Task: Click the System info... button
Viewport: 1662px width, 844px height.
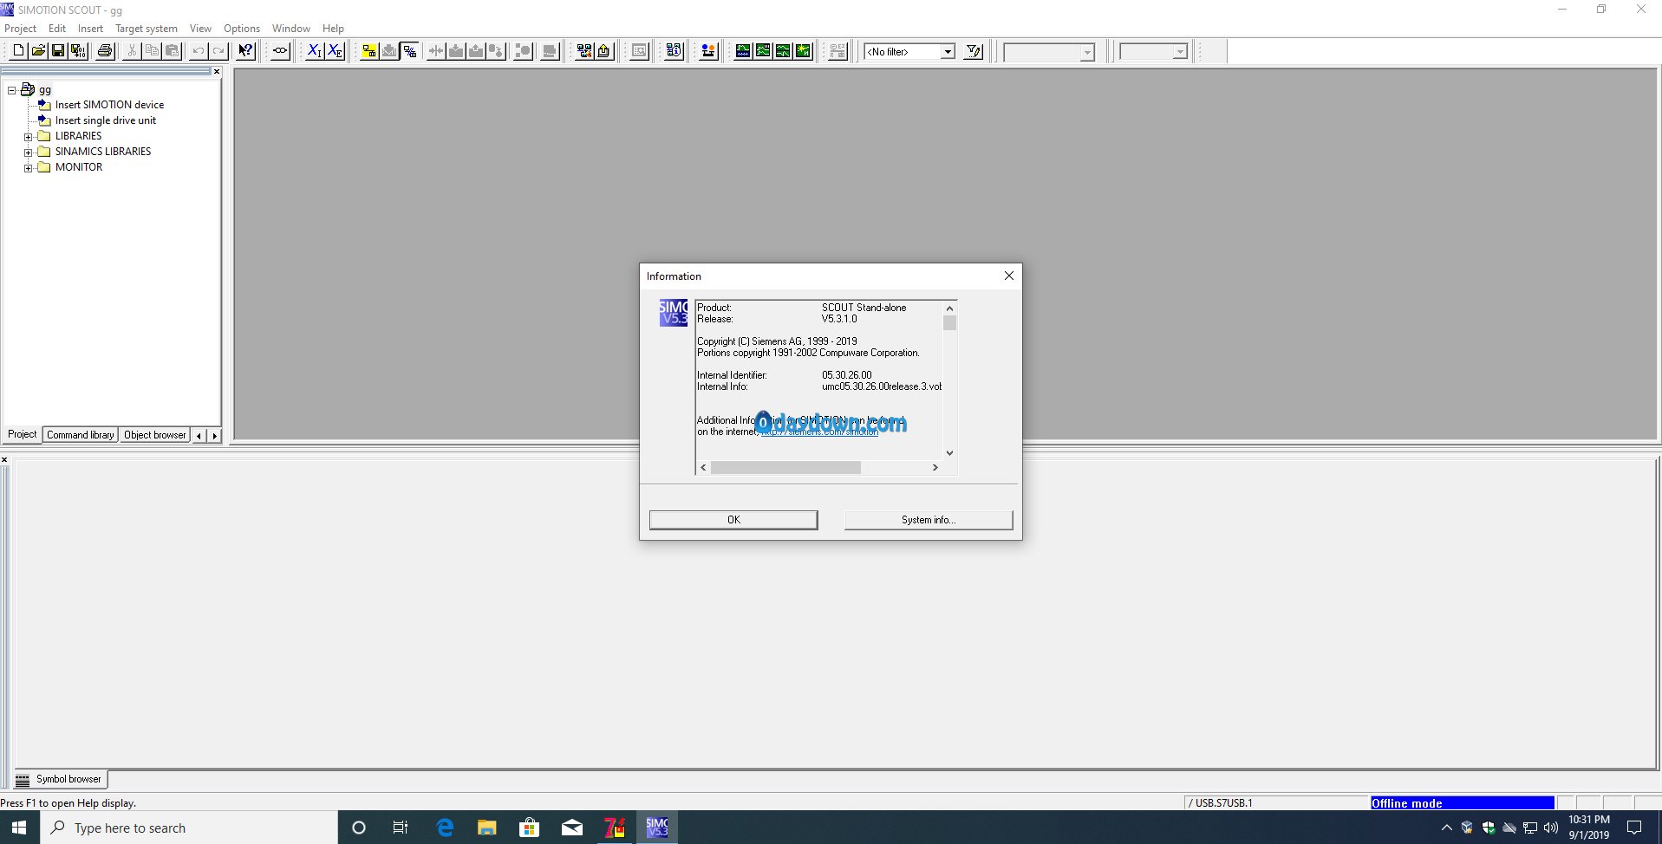Action: [928, 520]
